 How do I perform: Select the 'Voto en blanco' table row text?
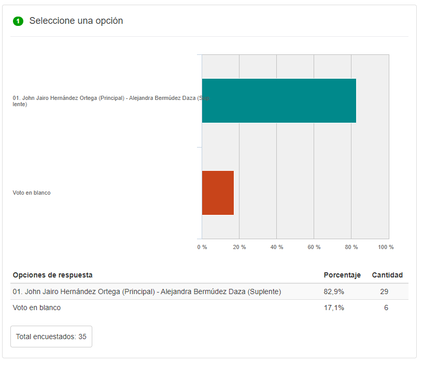point(37,308)
